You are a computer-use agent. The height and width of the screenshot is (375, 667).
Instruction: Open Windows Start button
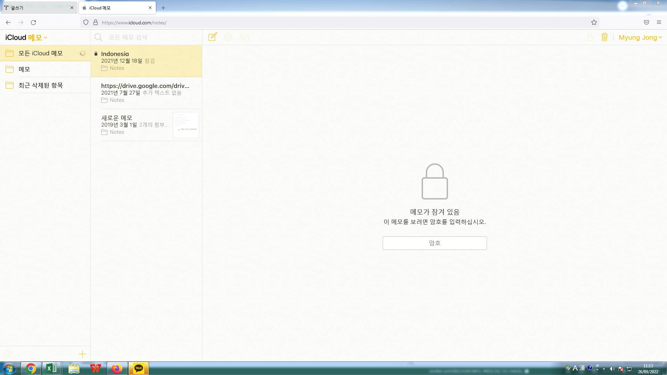click(9, 368)
